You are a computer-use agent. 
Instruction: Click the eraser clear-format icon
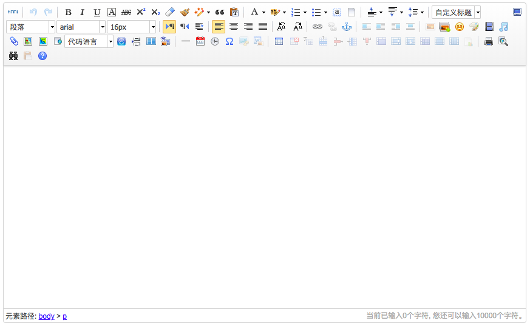click(170, 12)
